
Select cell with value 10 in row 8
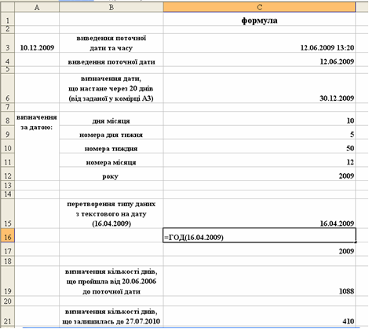(x=259, y=119)
